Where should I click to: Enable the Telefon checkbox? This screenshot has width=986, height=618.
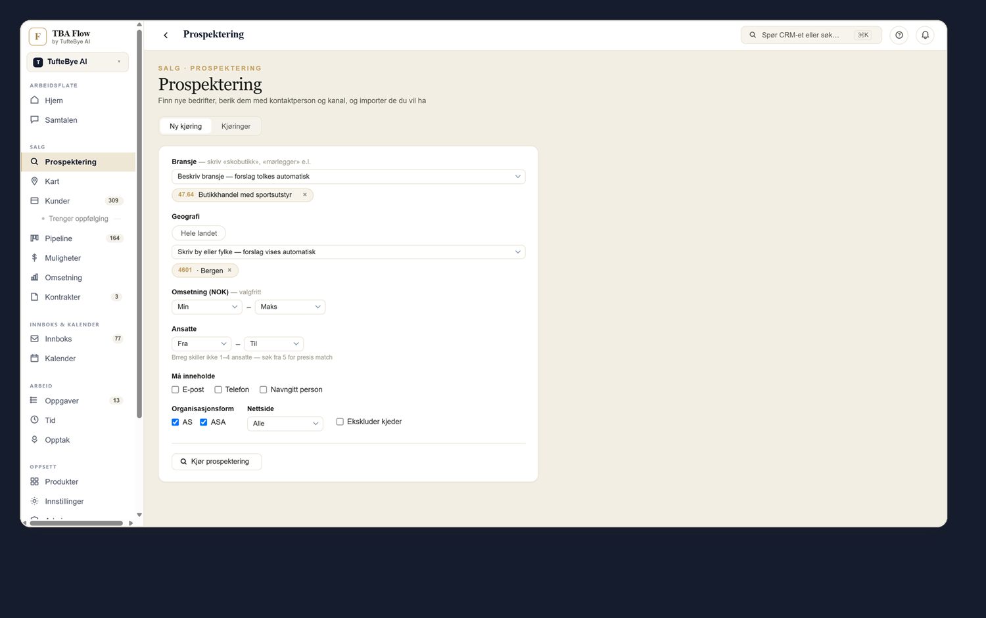click(x=218, y=390)
